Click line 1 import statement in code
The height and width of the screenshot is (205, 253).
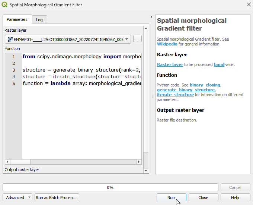[81, 56]
